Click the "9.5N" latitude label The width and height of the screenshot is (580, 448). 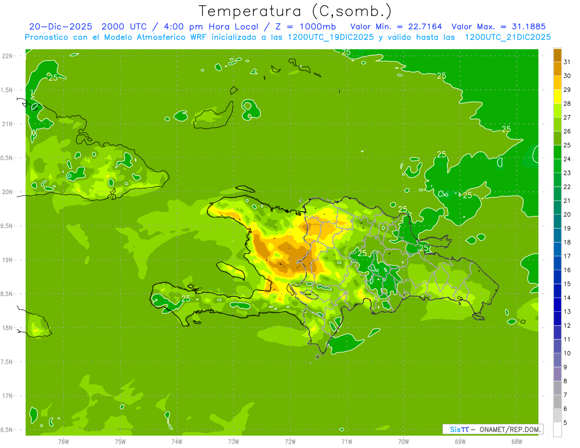pyautogui.click(x=7, y=226)
